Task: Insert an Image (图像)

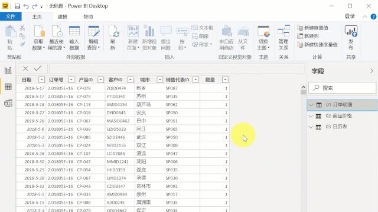Action: (201, 36)
